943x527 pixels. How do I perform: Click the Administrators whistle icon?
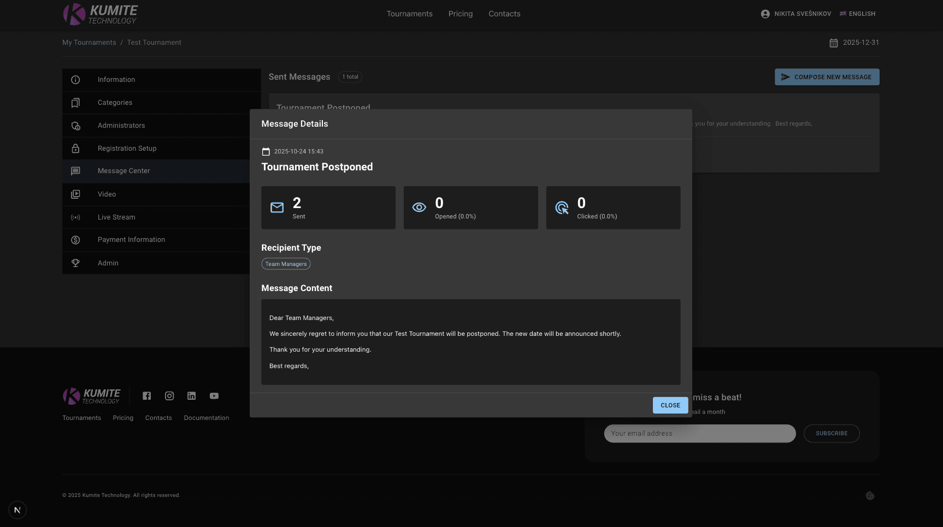[75, 125]
